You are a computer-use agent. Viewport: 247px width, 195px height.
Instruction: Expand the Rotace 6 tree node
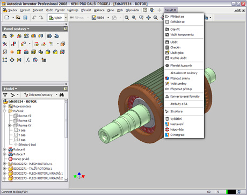coord(5,149)
